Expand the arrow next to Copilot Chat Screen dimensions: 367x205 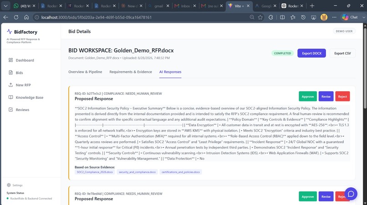363,17
